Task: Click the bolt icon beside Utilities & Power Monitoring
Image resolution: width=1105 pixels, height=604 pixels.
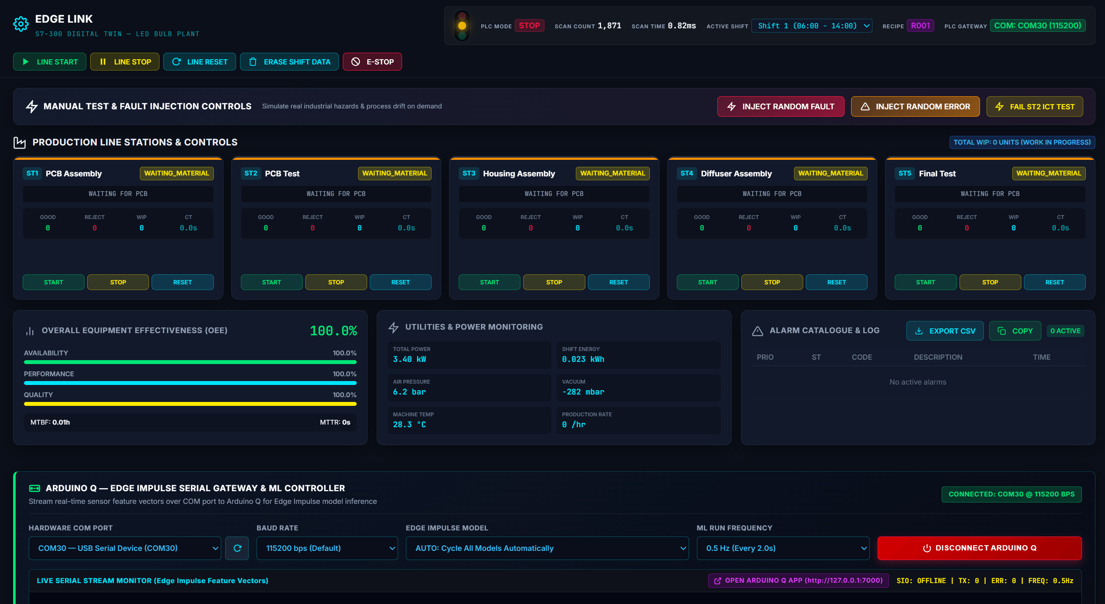Action: (394, 327)
